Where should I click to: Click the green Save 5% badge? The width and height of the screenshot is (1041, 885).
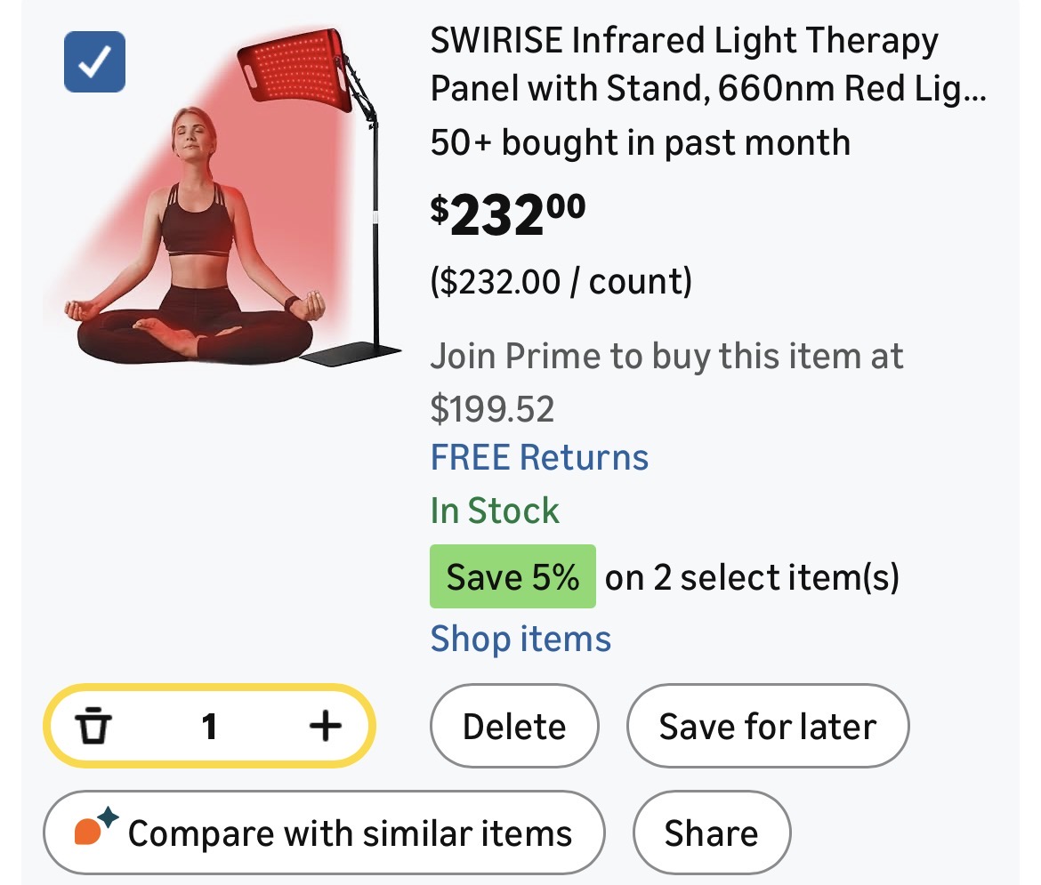click(x=512, y=577)
